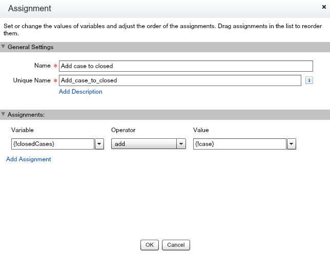The height and width of the screenshot is (254, 330).
Task: Open the Value field dropdown arrow
Action: 292,144
